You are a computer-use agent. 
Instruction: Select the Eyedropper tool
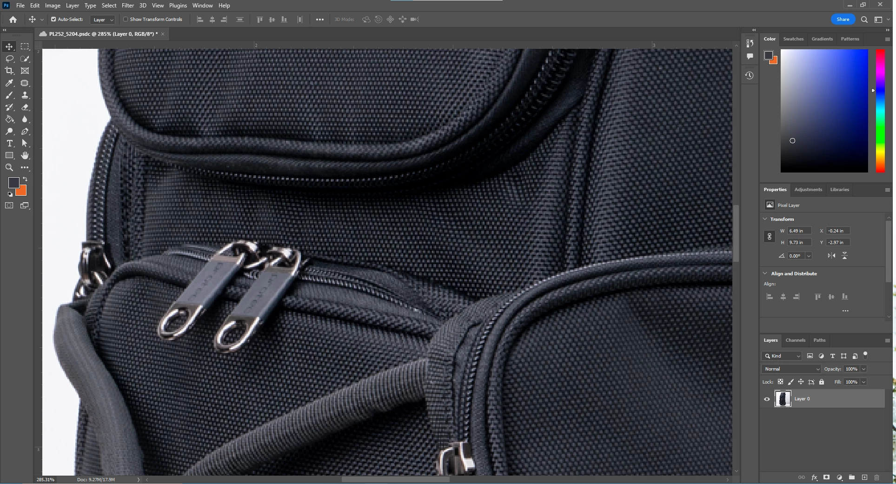click(9, 83)
